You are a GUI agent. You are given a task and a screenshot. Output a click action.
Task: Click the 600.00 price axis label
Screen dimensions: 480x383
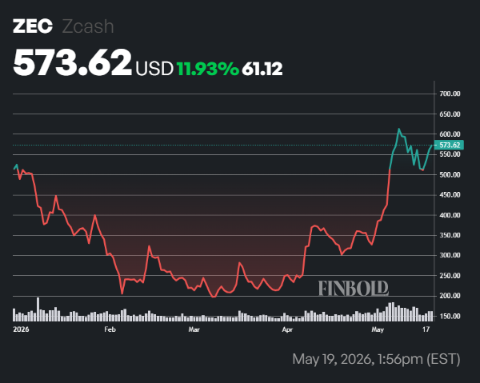(450, 134)
